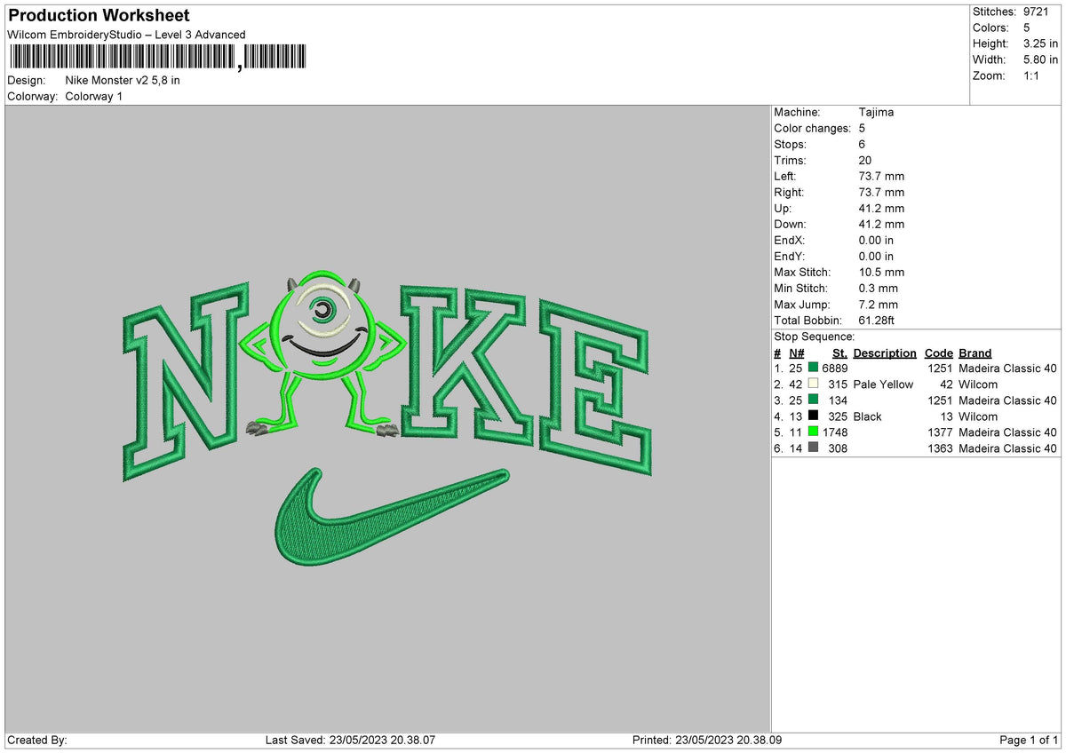This screenshot has width=1066, height=753.
Task: Click the St. column header
Action: pyautogui.click(x=839, y=353)
